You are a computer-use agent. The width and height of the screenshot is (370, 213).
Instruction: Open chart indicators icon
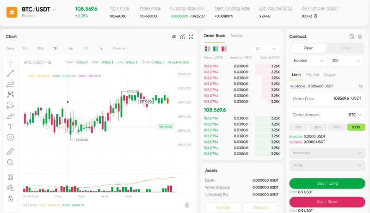click(x=182, y=37)
